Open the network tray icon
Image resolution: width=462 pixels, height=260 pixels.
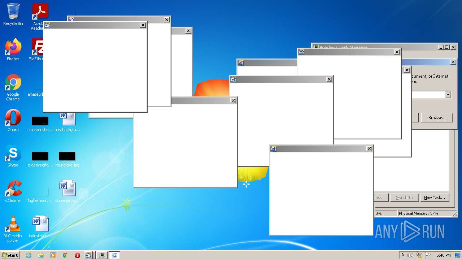pos(419,255)
